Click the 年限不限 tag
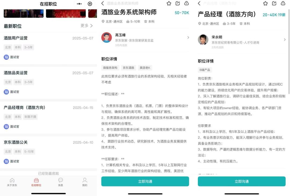The height and width of the screenshot is (196, 290). pos(30,117)
